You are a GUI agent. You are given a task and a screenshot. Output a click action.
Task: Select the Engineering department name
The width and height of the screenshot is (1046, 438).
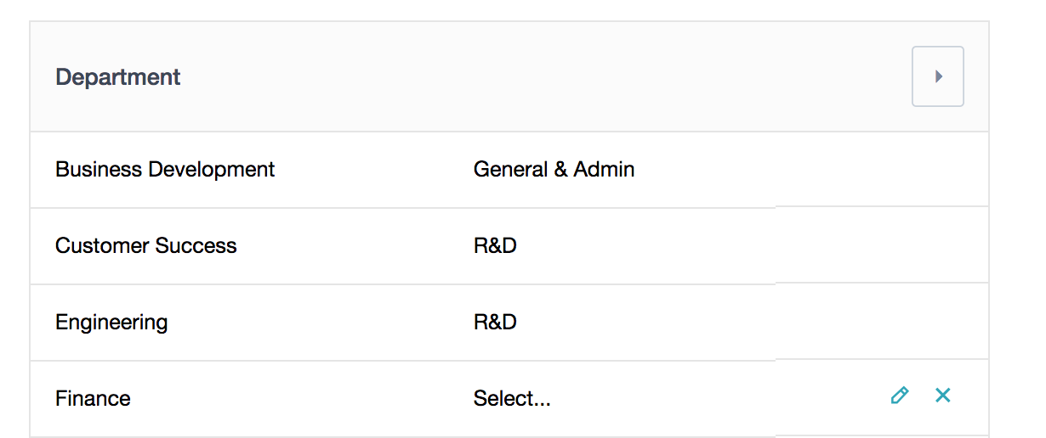(111, 323)
